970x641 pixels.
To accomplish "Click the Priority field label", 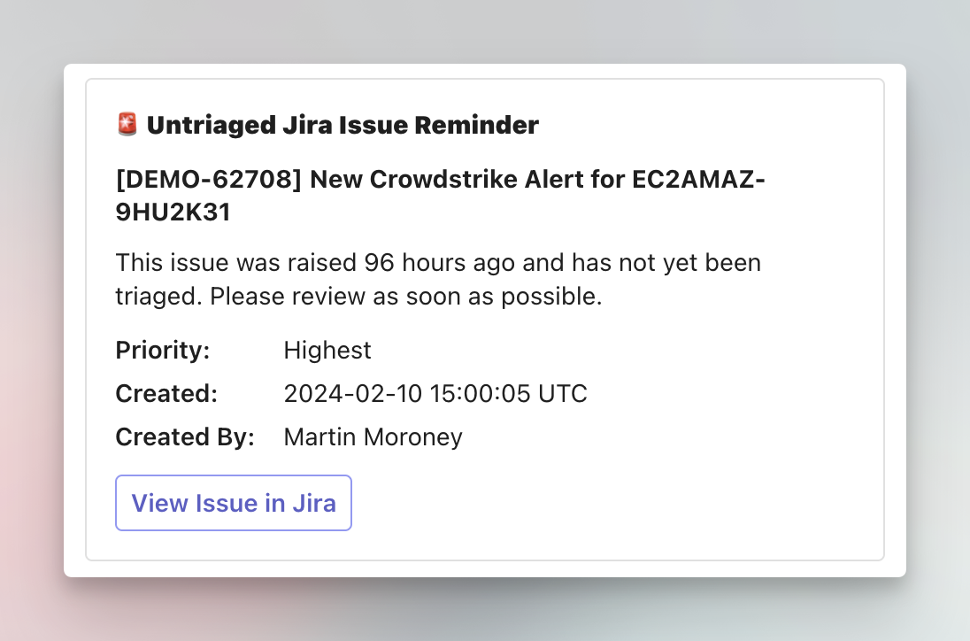I will (163, 351).
